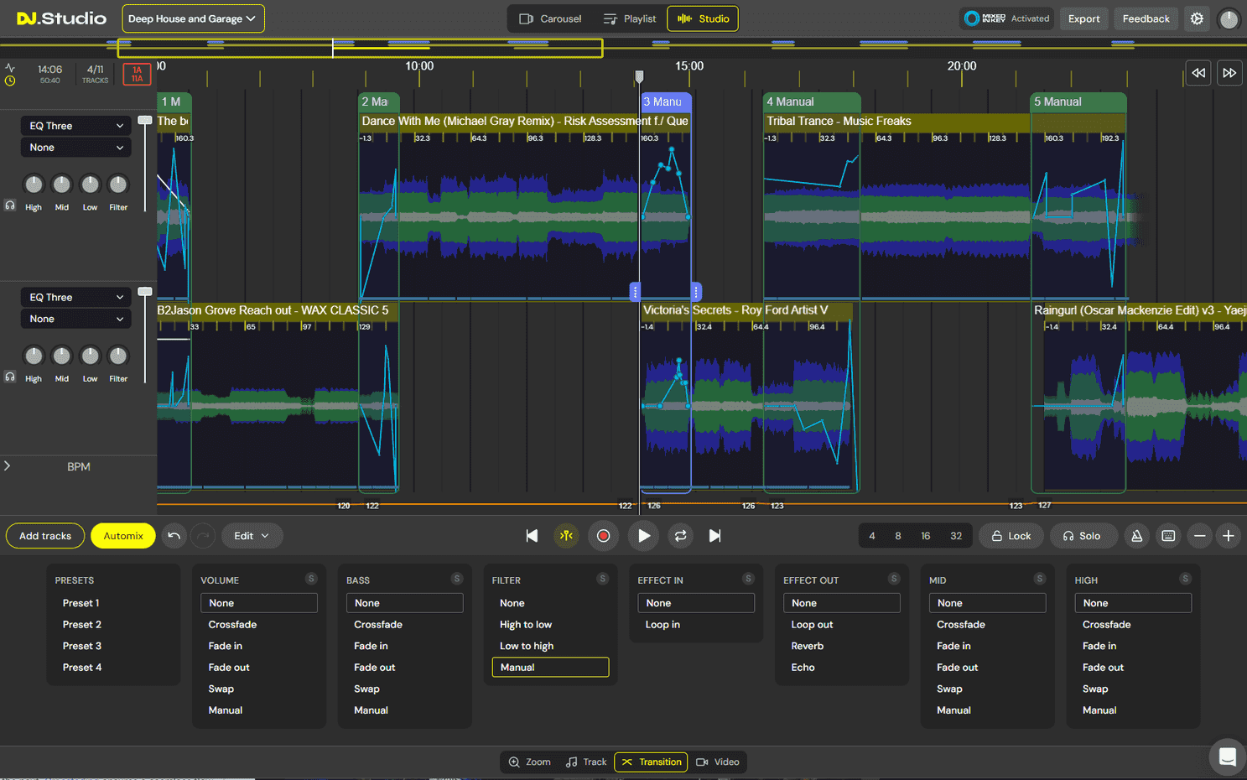The width and height of the screenshot is (1247, 780).
Task: Open the metronome tool
Action: point(1136,535)
